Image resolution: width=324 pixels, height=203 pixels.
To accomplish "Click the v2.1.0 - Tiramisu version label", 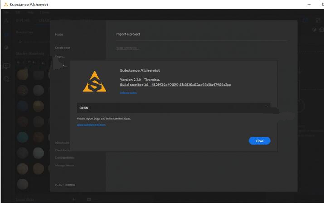I will click(65, 185).
